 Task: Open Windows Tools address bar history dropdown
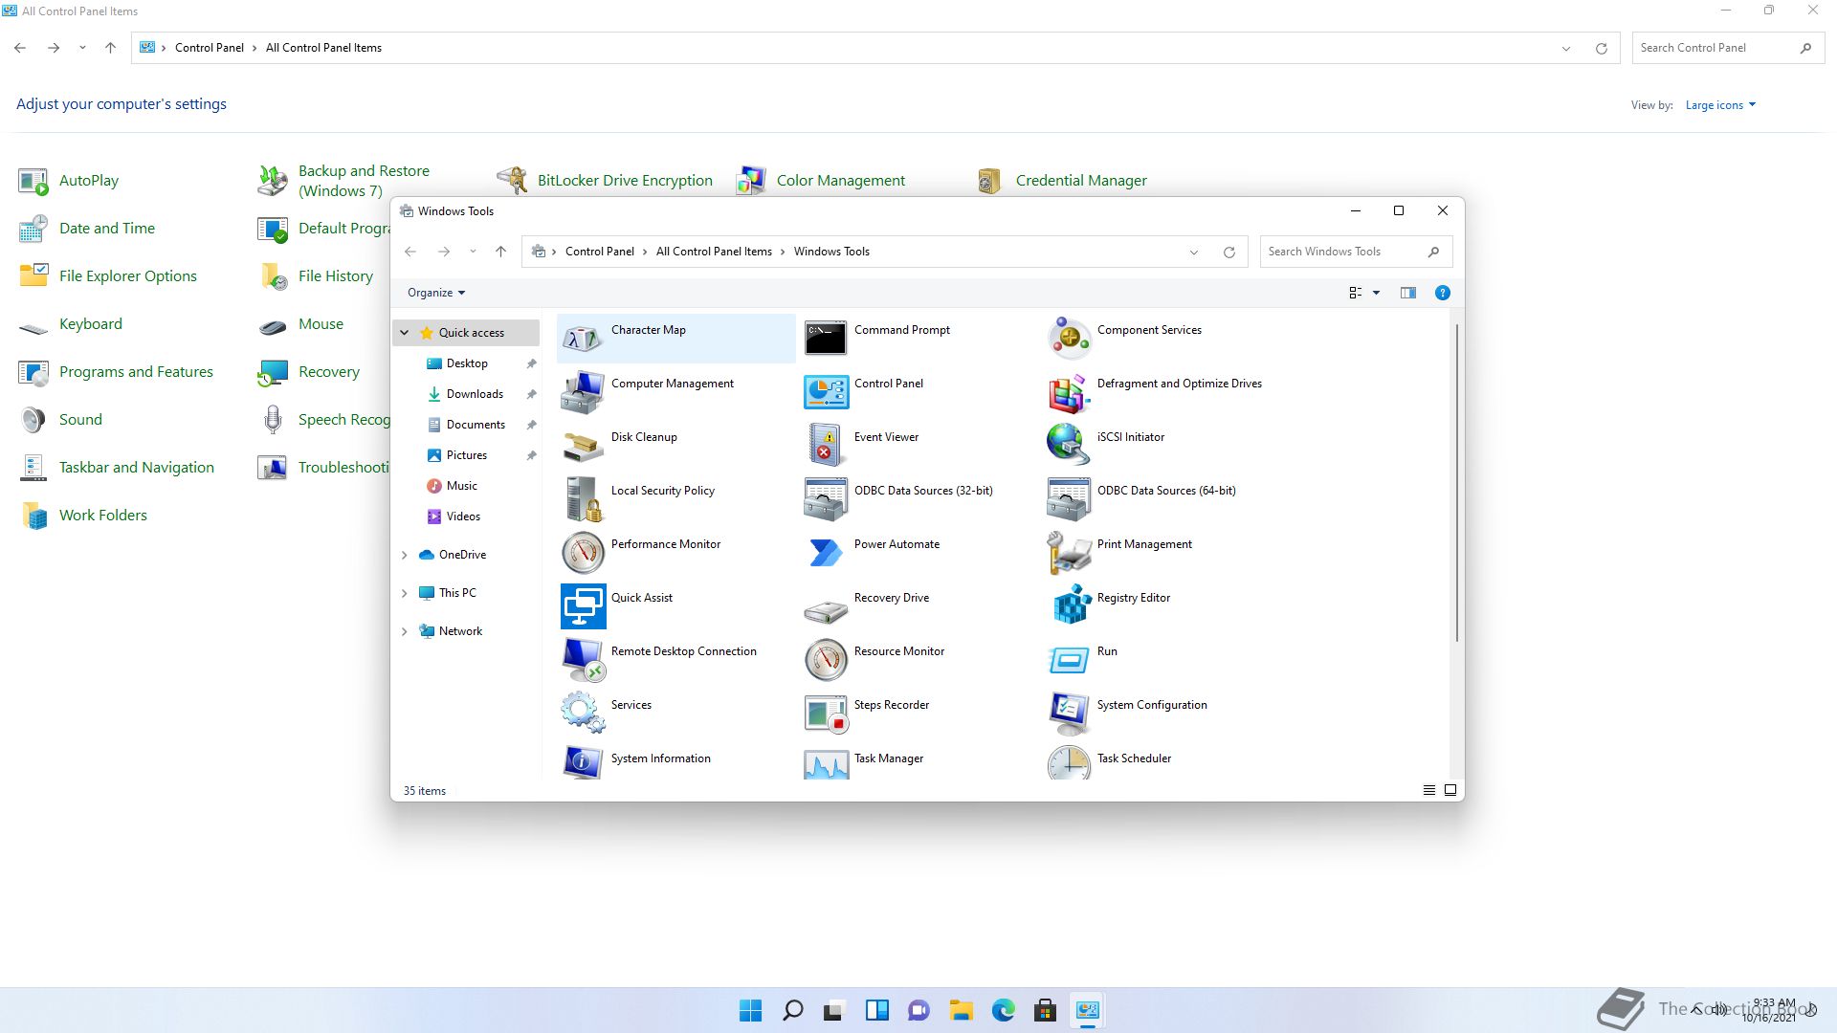coord(1194,252)
